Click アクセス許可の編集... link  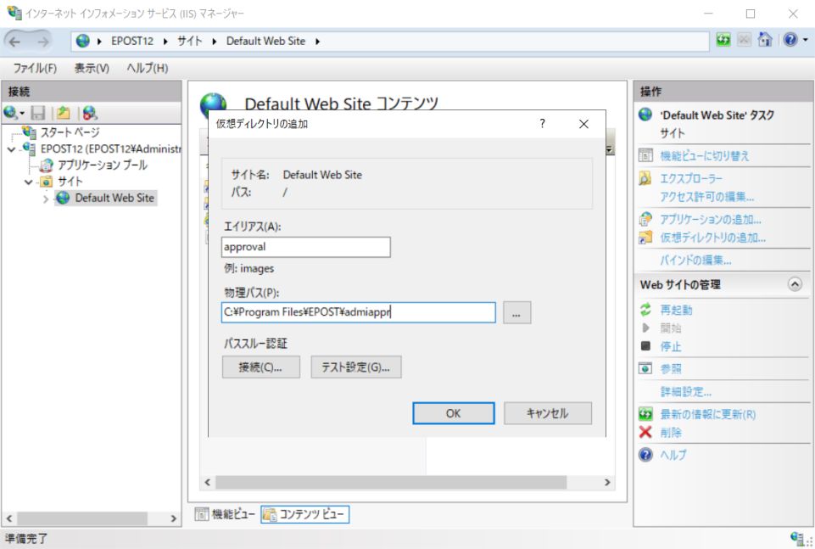pos(707,197)
